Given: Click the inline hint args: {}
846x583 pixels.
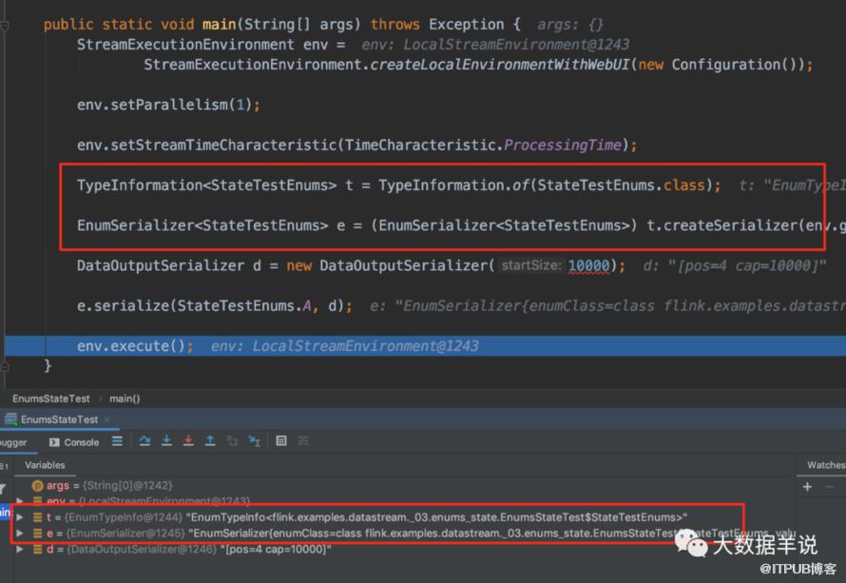Looking at the screenshot, I should (569, 25).
